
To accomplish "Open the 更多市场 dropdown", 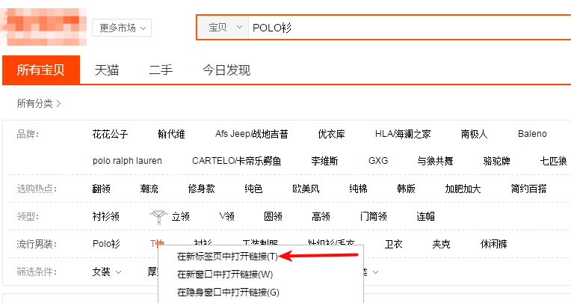I will click(x=122, y=28).
